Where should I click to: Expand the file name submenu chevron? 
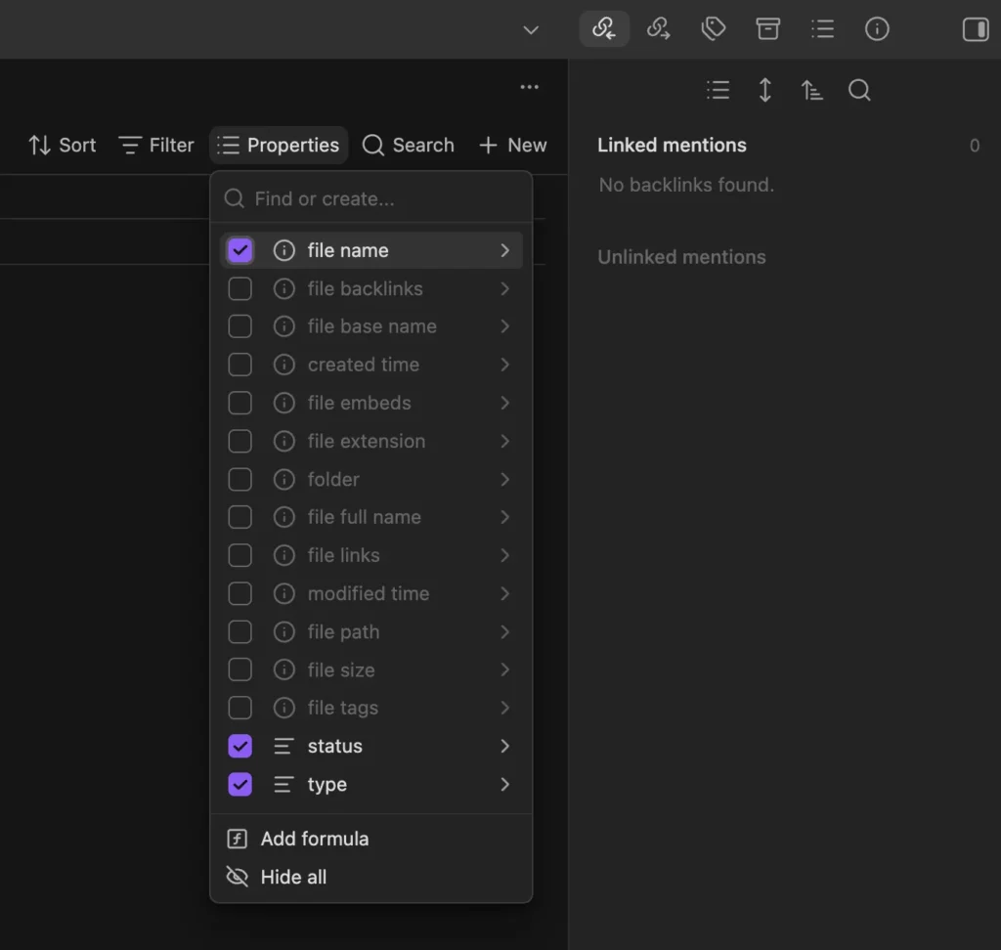pyautogui.click(x=505, y=250)
